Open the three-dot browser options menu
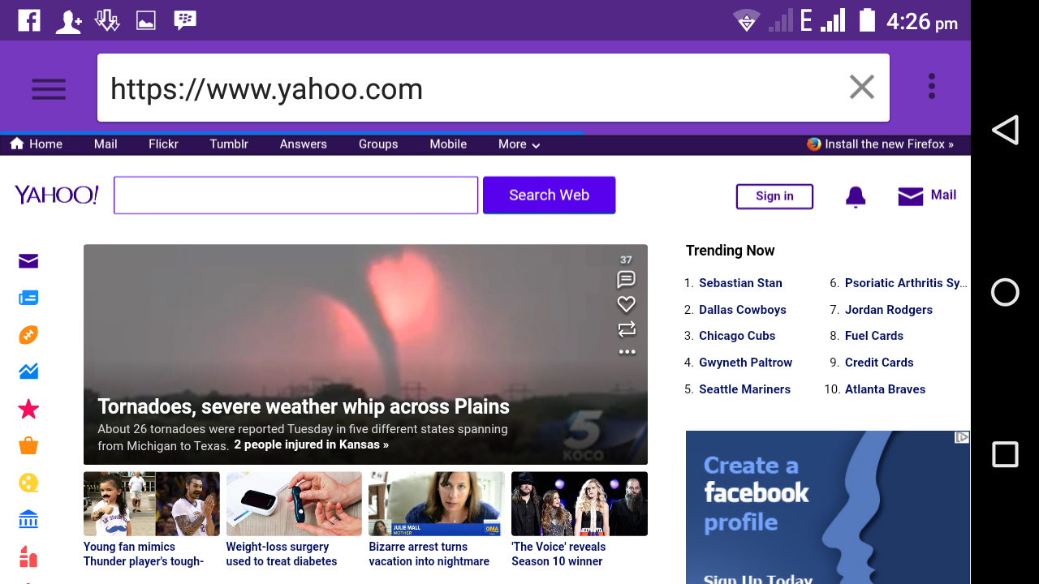This screenshot has width=1039, height=584. (932, 86)
